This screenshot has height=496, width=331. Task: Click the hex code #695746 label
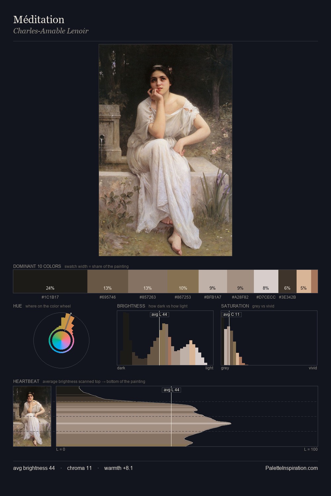click(108, 297)
